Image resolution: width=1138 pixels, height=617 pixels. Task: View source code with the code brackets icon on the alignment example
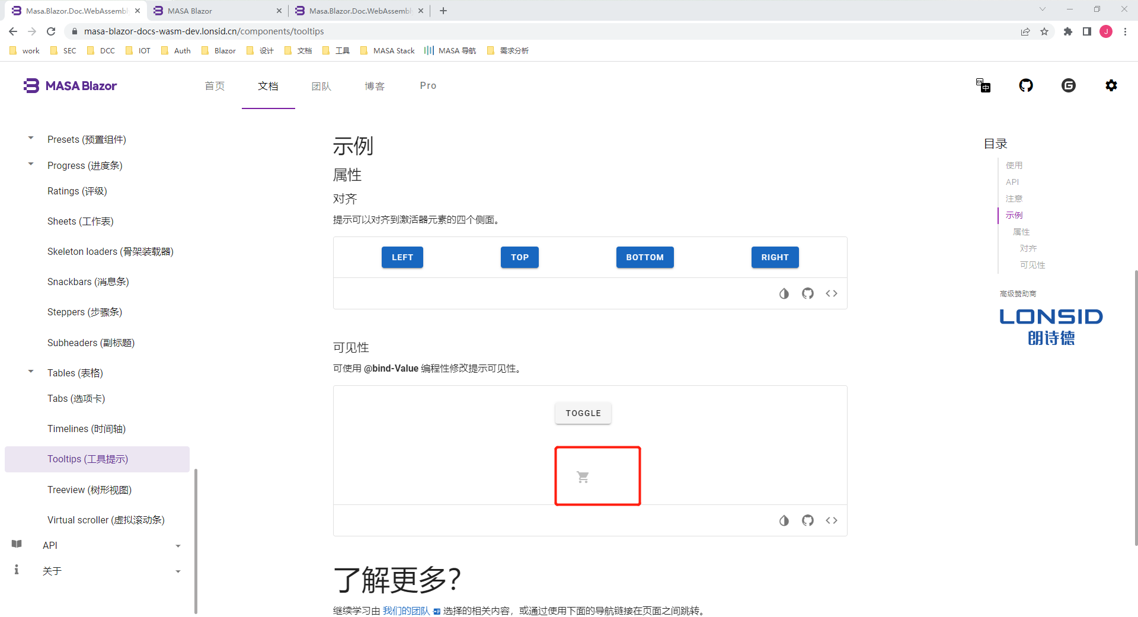coord(831,293)
